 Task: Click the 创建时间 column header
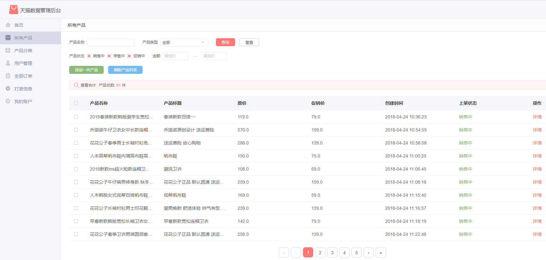point(394,103)
